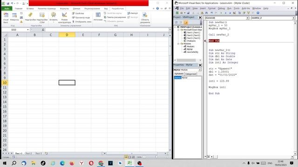This screenshot has height=167, width=298.
Task: Open the newVar_2 procedure dropdown
Action: coord(293,18)
